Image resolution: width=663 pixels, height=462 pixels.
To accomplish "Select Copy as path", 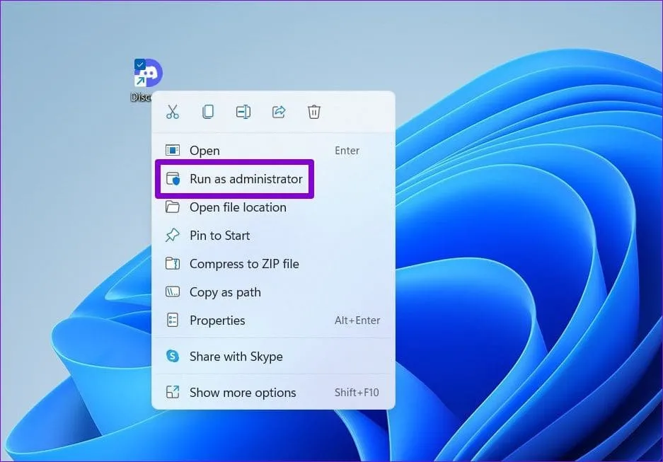I will (x=225, y=292).
